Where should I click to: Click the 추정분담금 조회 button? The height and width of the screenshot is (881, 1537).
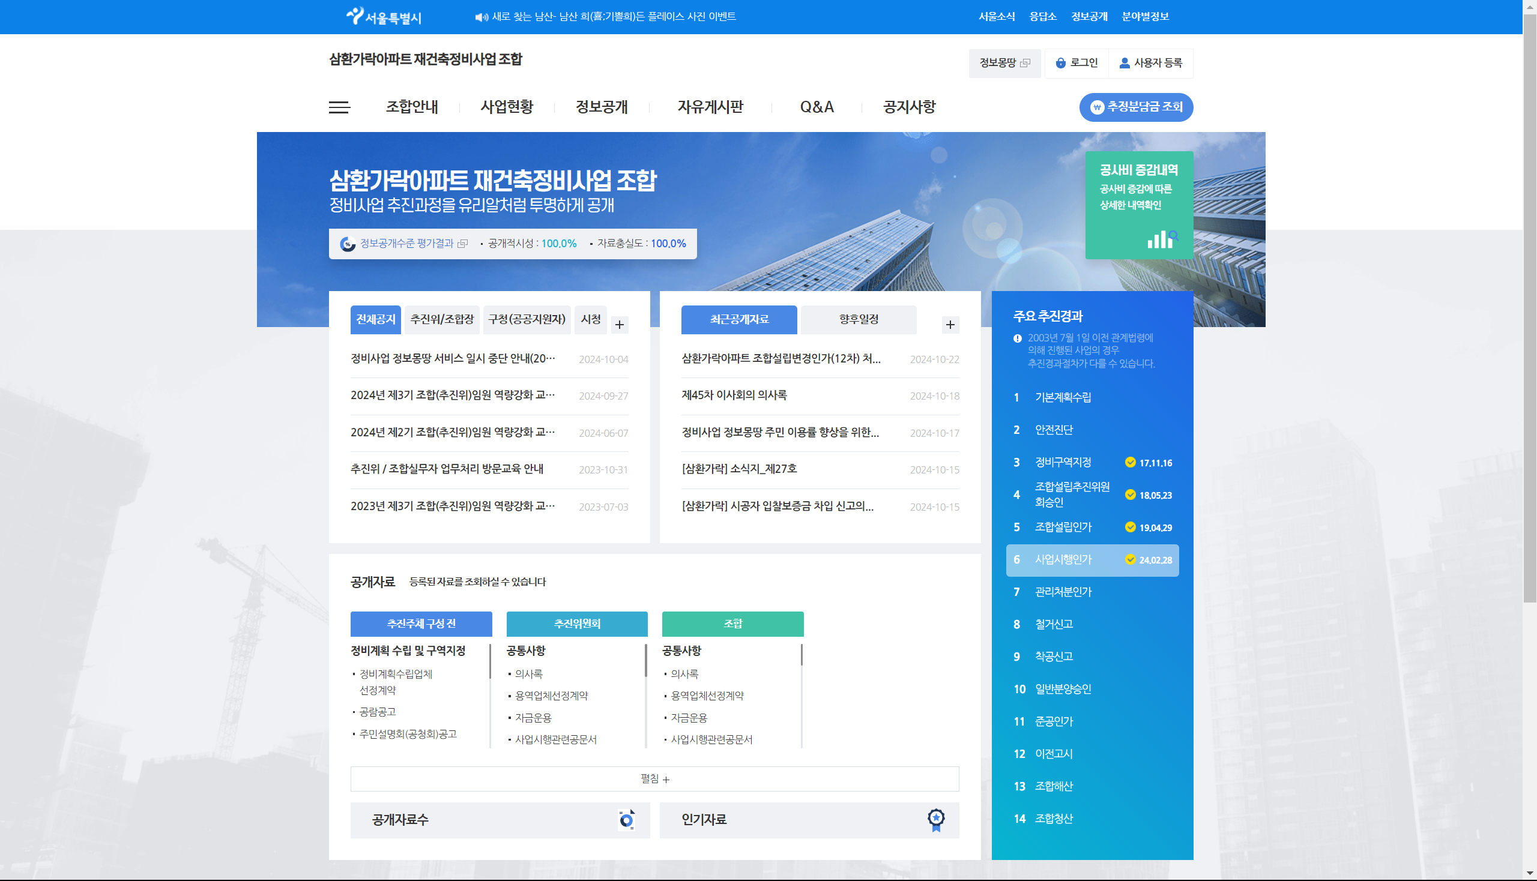click(x=1136, y=107)
